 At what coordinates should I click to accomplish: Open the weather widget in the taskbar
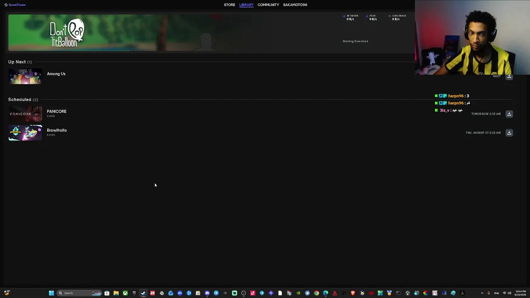(x=7, y=293)
